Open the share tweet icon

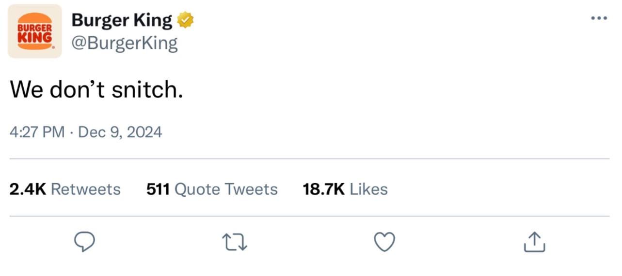[x=534, y=242]
